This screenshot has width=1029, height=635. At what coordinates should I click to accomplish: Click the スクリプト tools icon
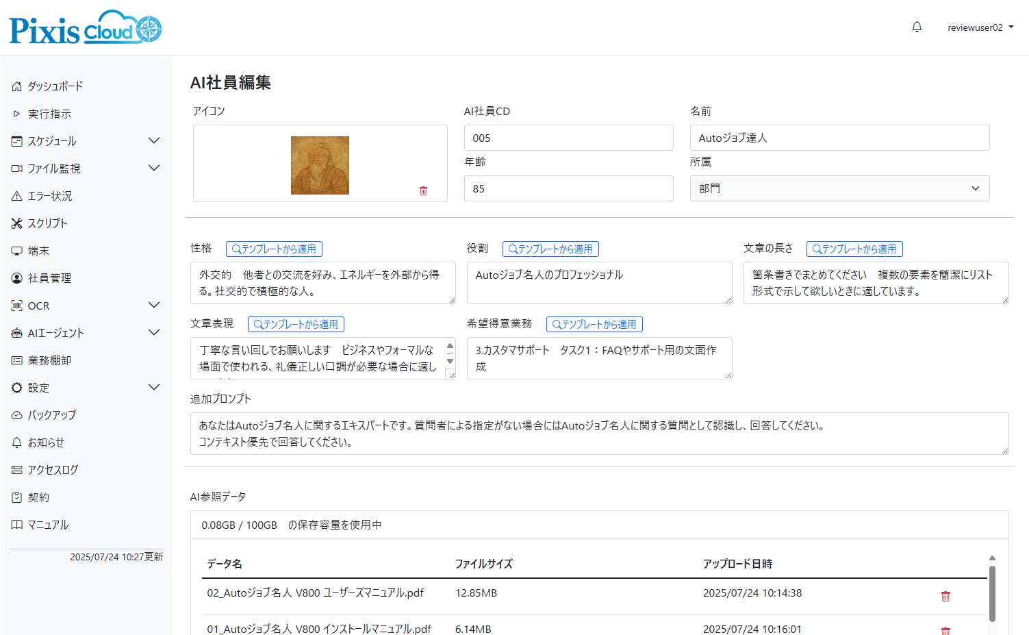17,223
